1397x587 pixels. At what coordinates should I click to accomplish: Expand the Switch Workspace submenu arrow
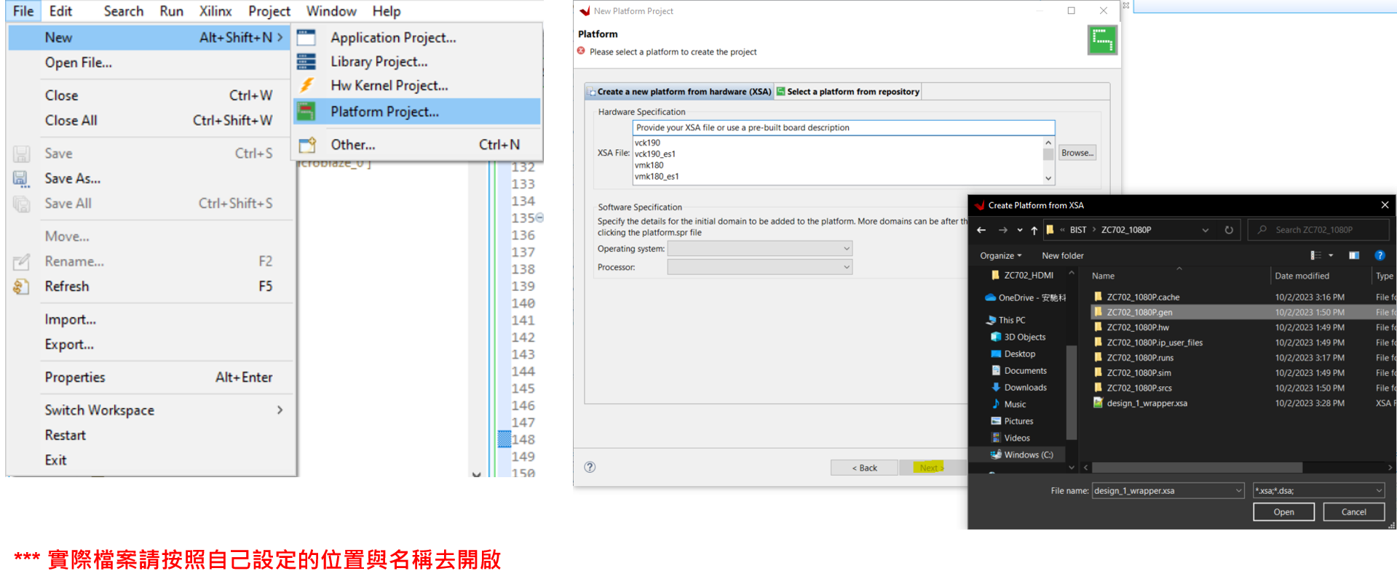[x=280, y=410]
